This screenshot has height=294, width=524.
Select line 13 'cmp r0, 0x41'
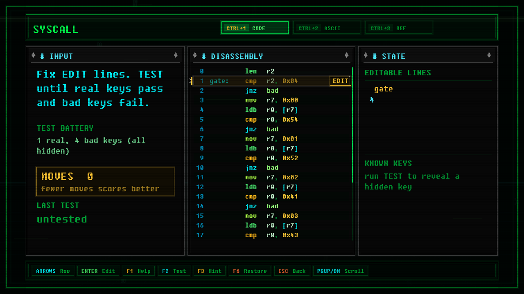click(272, 196)
